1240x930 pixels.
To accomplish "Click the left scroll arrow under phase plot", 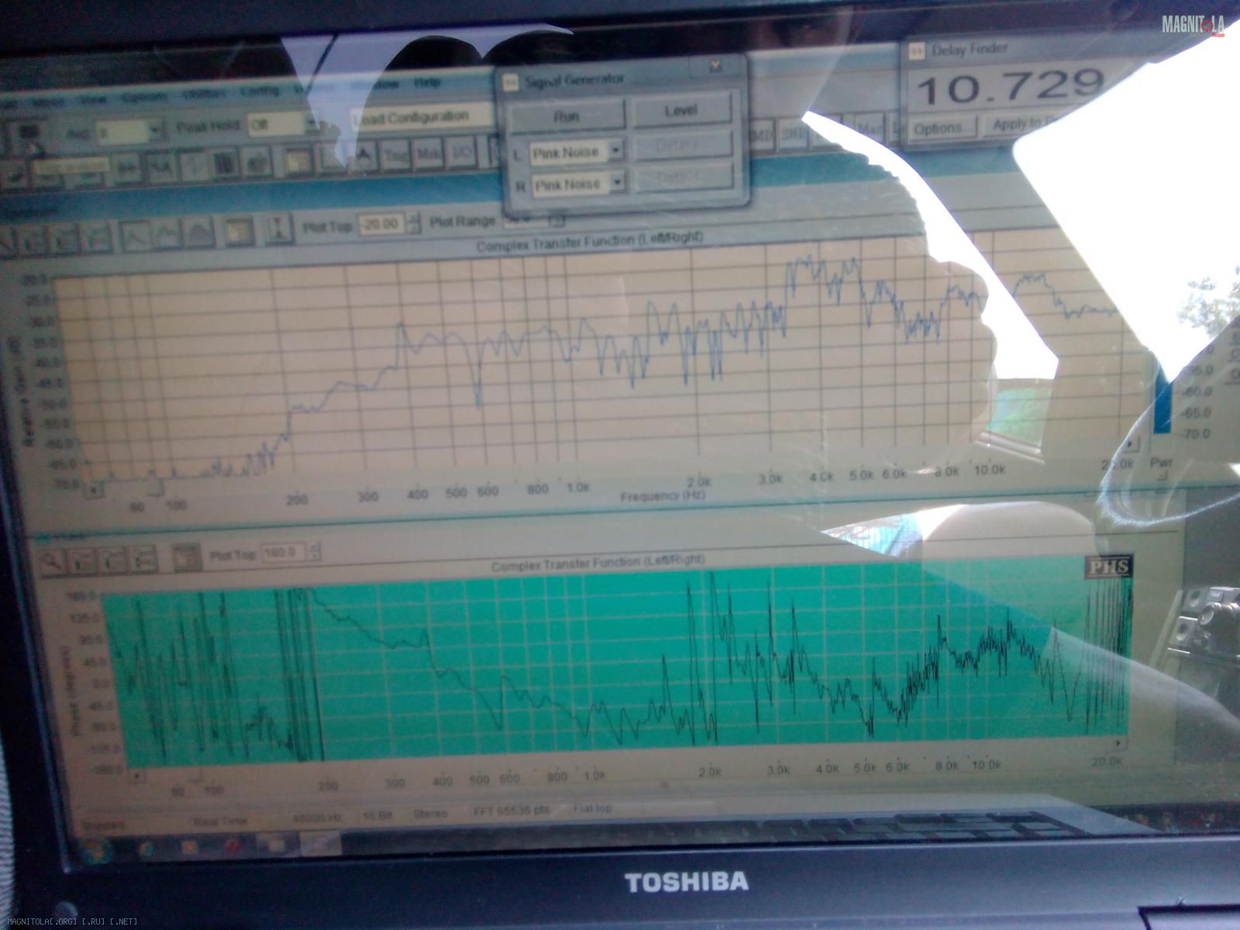I will (136, 774).
